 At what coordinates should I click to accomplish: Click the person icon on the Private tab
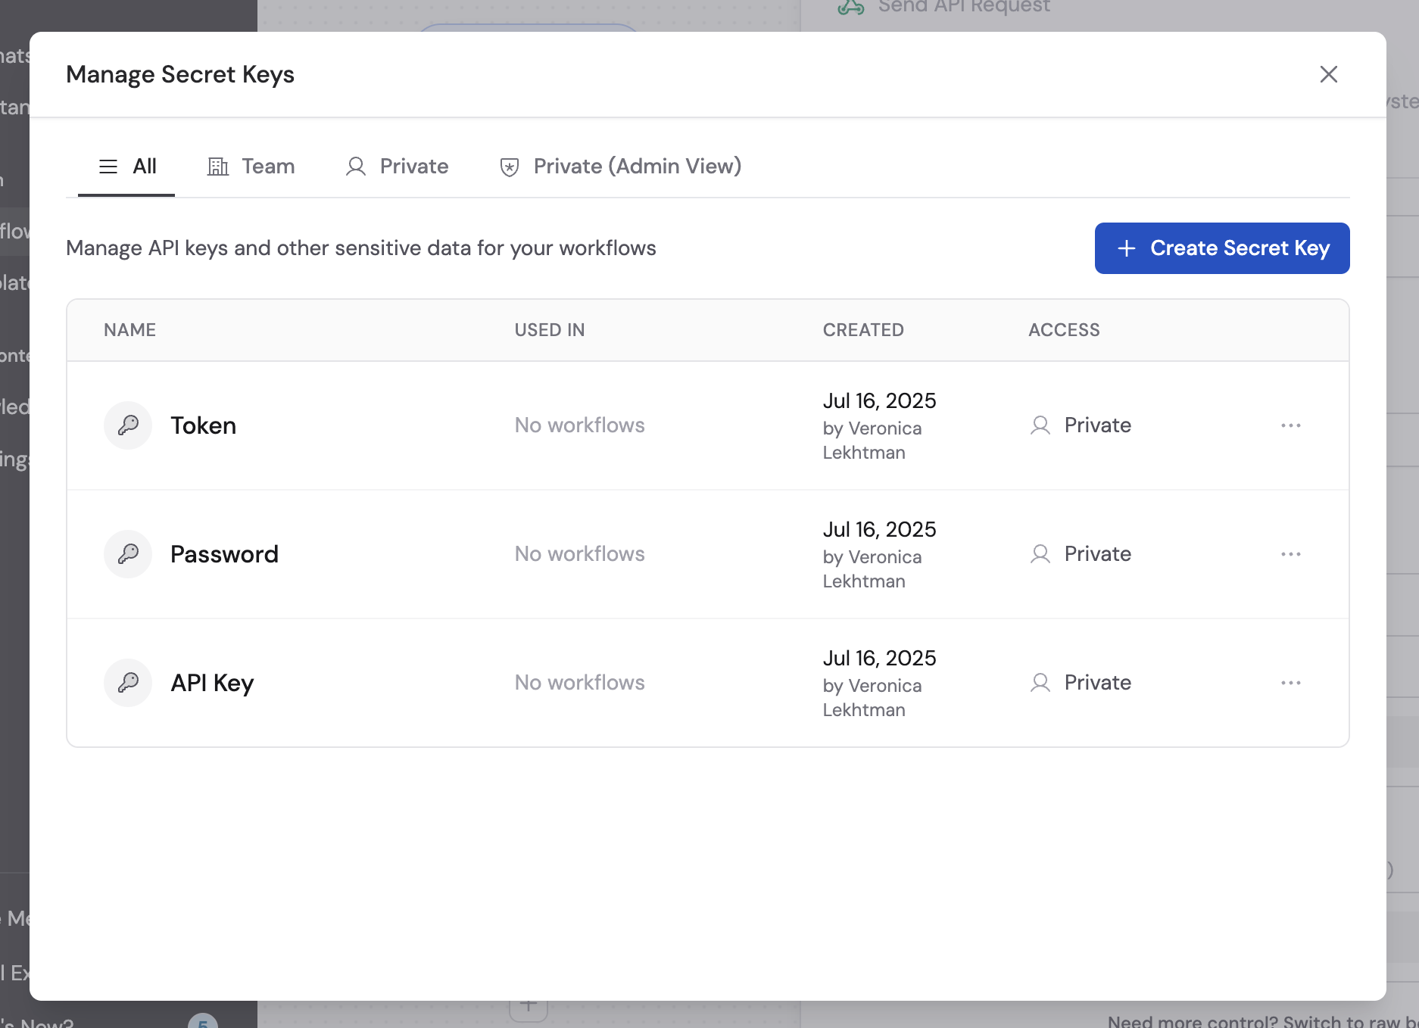point(355,166)
